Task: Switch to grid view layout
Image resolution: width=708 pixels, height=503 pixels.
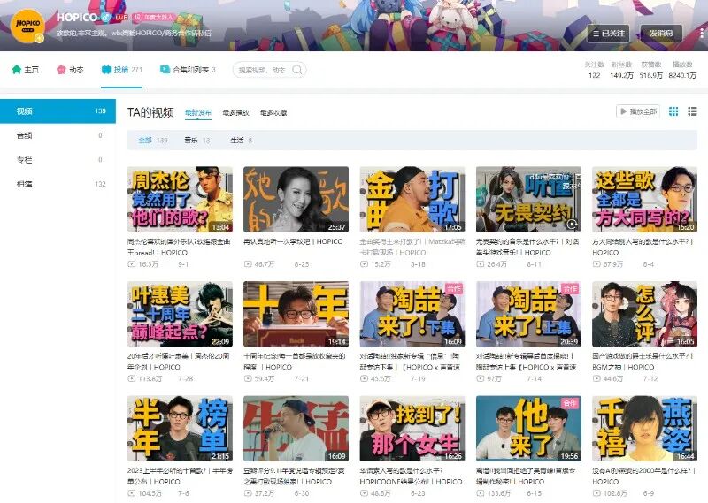Action: pos(673,111)
